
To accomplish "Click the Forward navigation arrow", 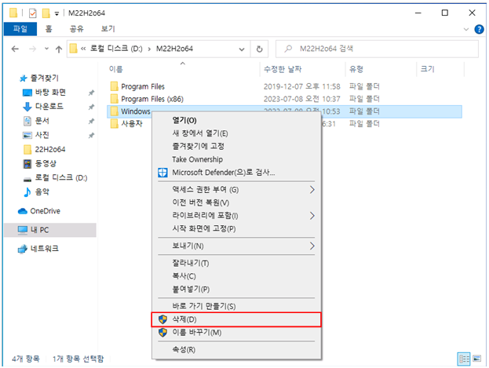I will (32, 49).
